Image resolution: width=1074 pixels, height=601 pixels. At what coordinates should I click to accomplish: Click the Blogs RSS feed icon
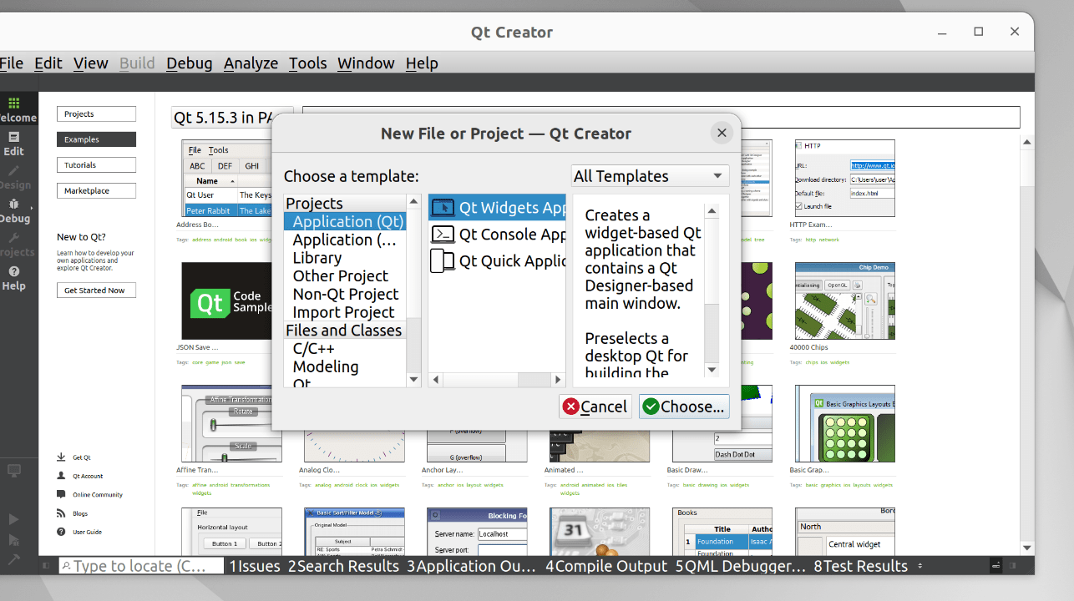pos(61,513)
